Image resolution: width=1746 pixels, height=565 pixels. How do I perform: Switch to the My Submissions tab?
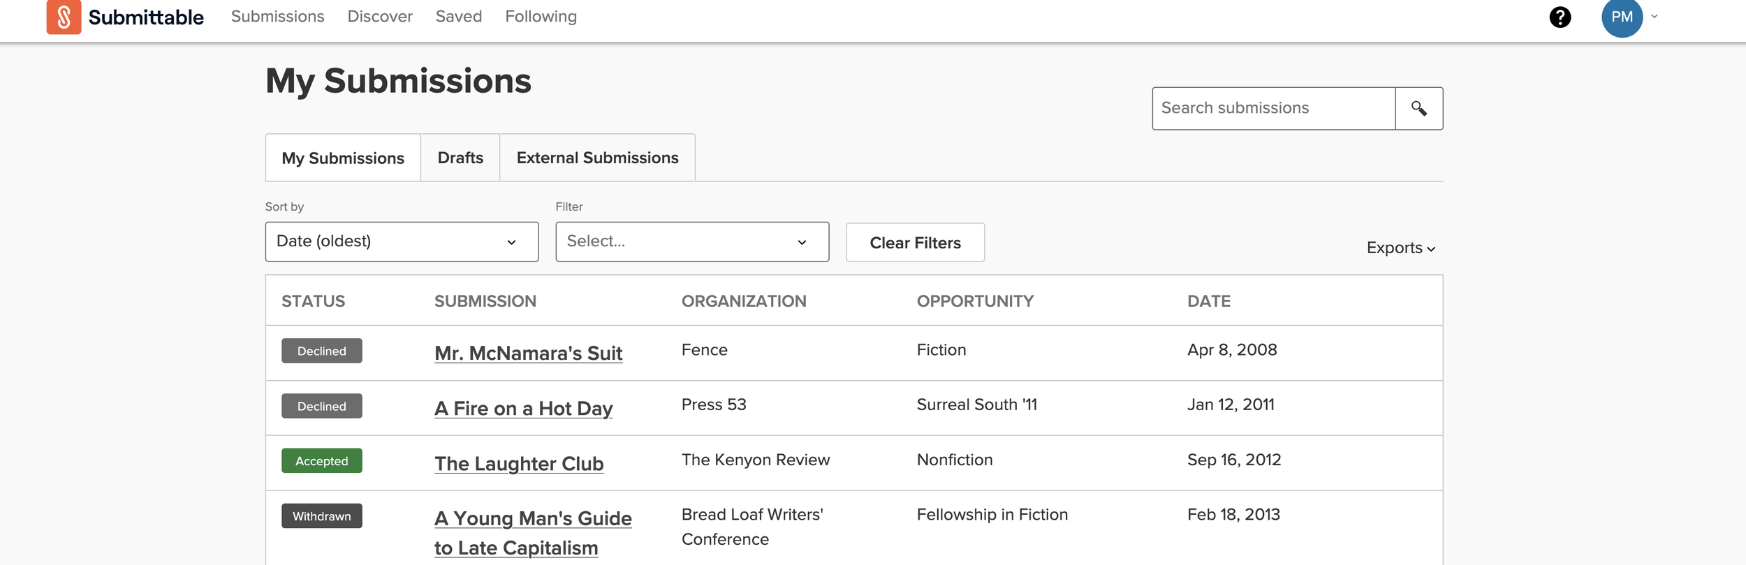click(343, 158)
